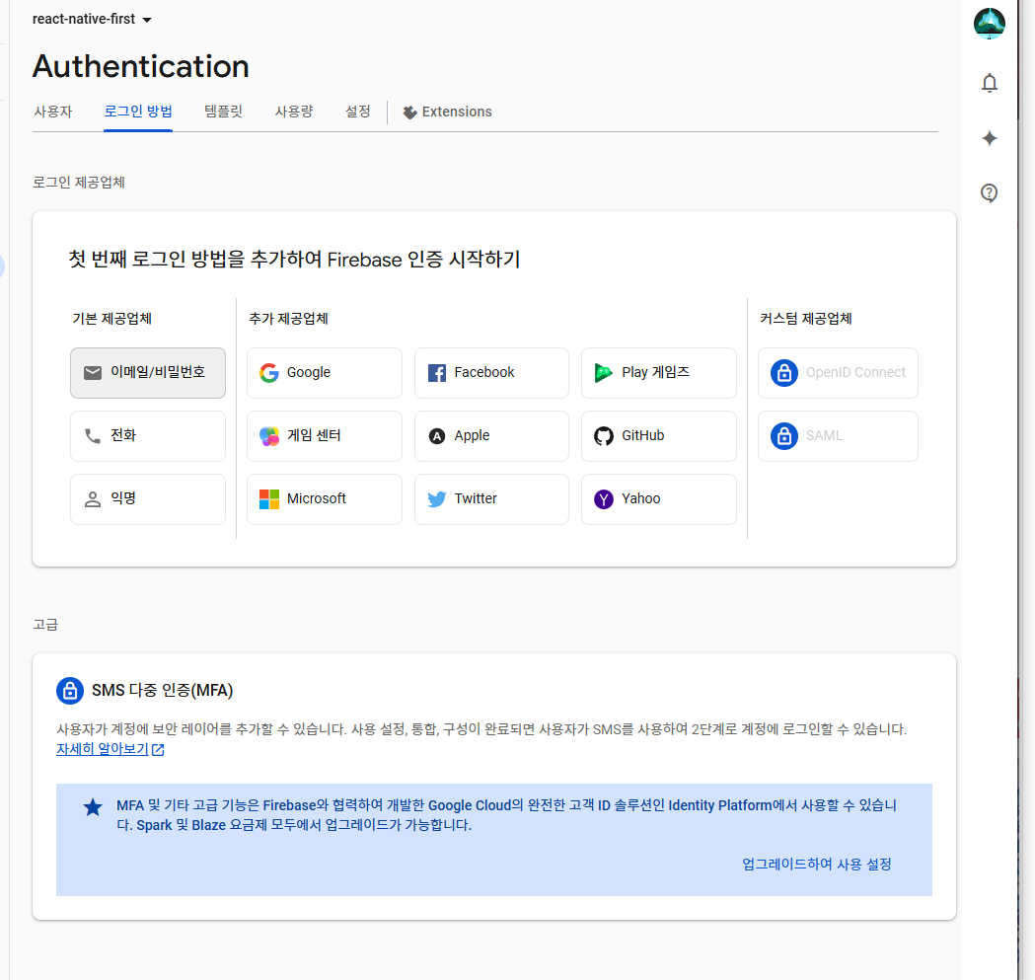Click the 추가 제공업체 column heading
The width and height of the screenshot is (1035, 980).
click(x=288, y=319)
